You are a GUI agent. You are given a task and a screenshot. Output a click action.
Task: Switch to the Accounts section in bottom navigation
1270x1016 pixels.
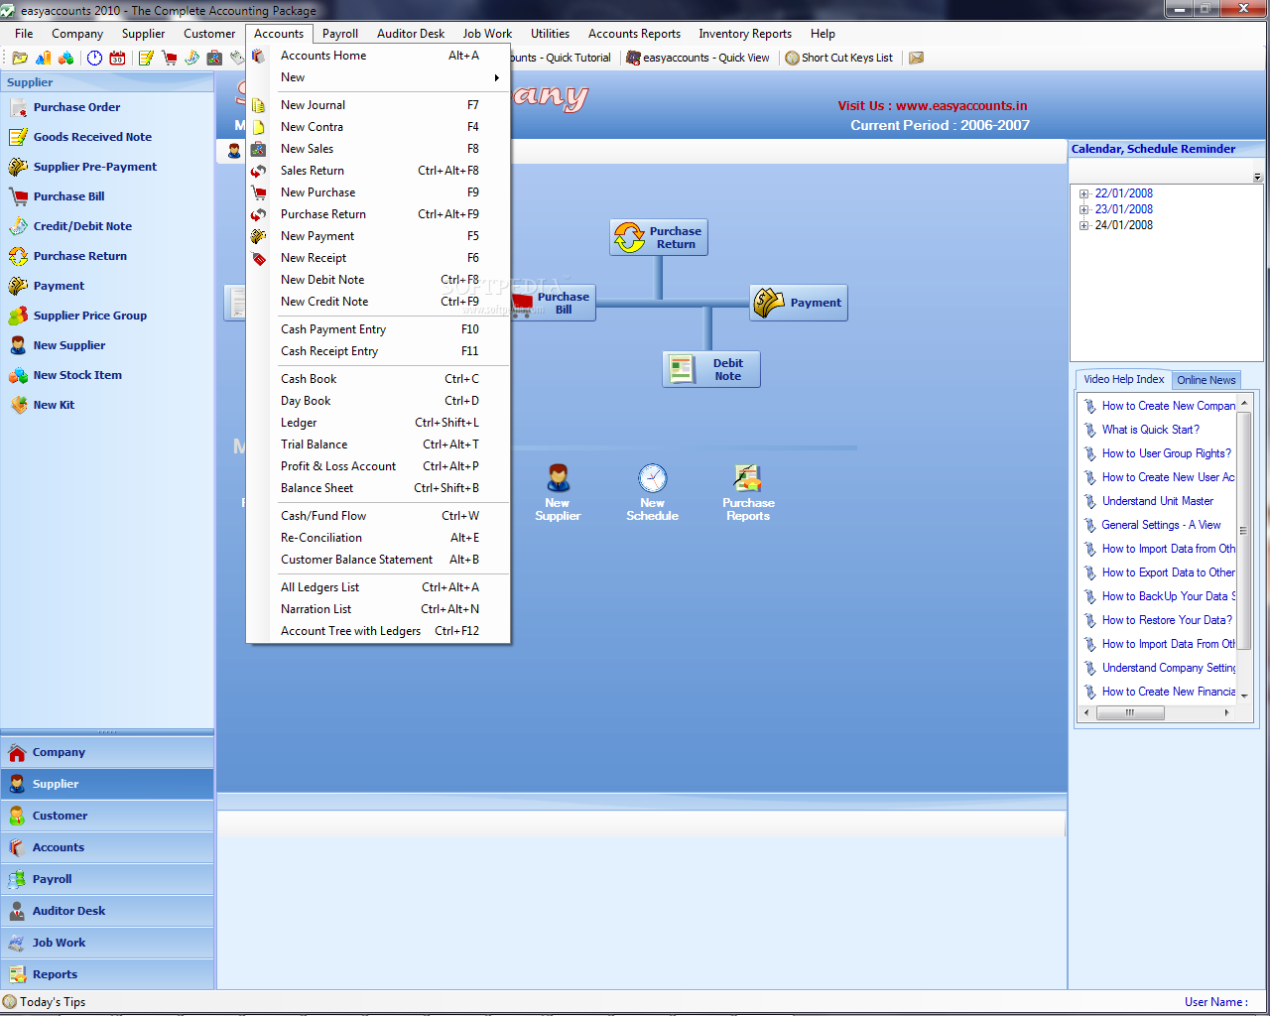click(x=107, y=847)
